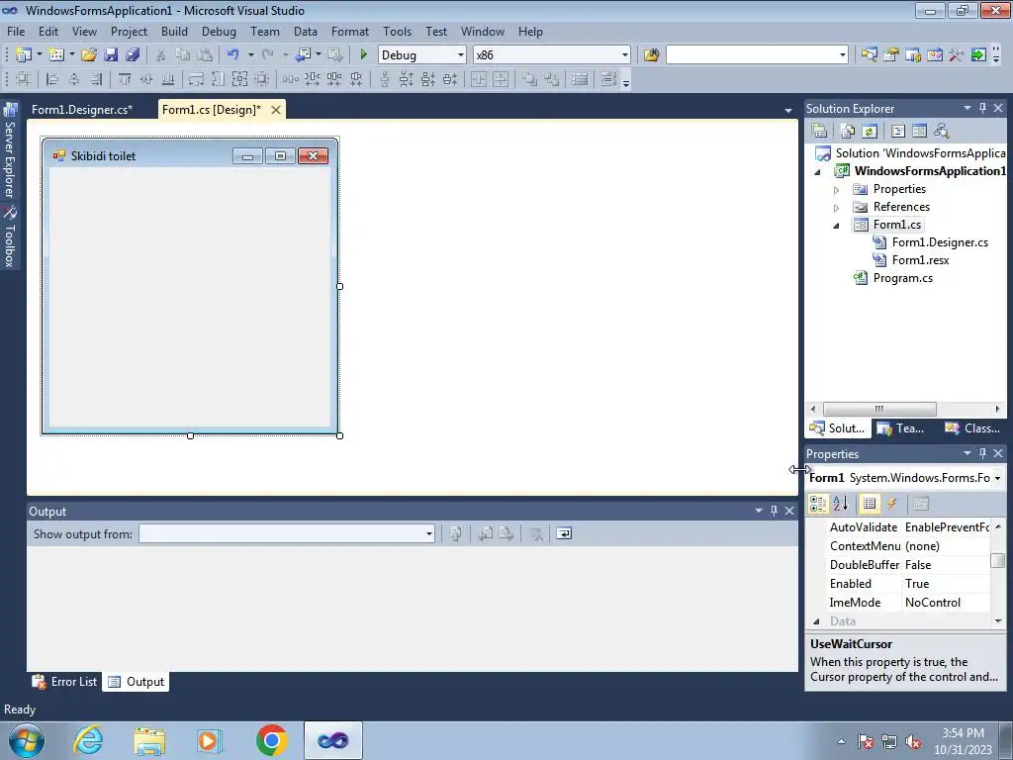Image resolution: width=1013 pixels, height=760 pixels.
Task: Toggle auto-hide pin on Solution Explorer
Action: click(x=982, y=108)
